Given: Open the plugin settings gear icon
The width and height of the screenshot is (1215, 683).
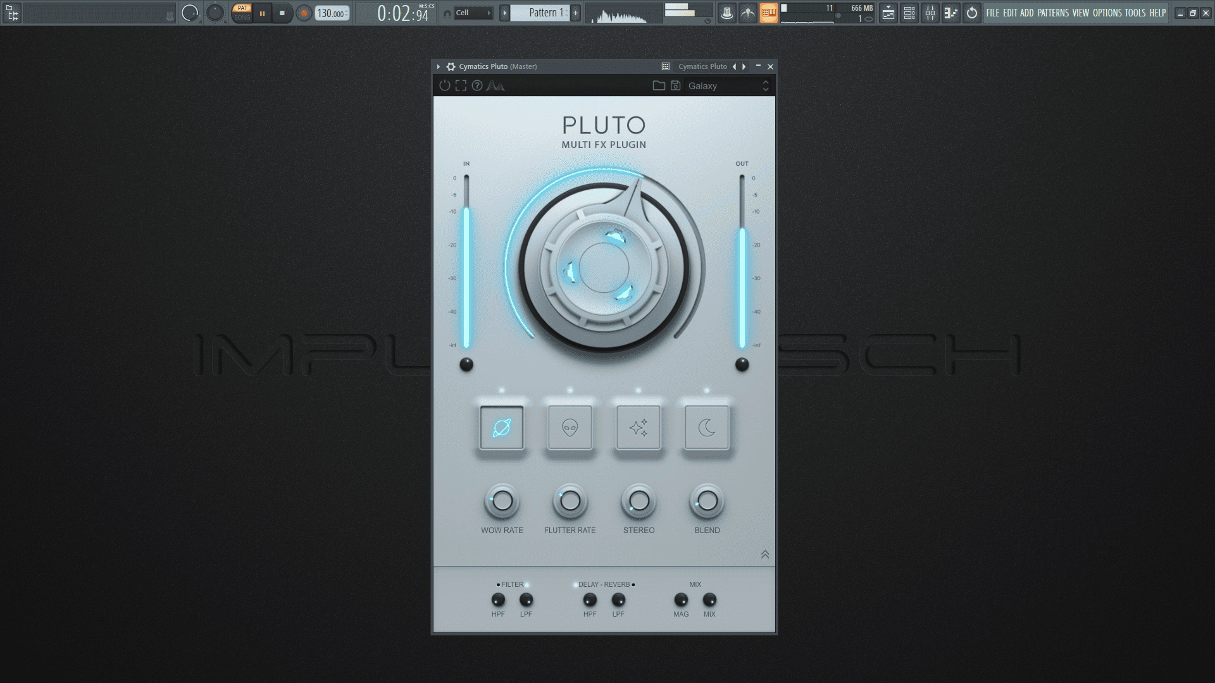Looking at the screenshot, I should tap(451, 66).
